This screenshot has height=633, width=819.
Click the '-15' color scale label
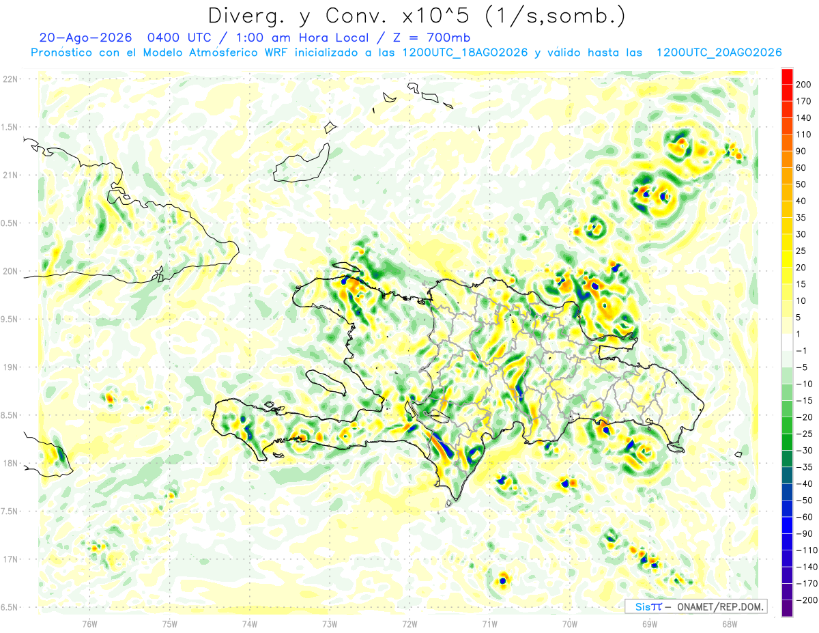(x=804, y=401)
